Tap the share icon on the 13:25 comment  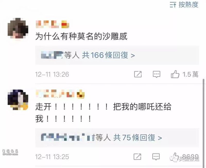(x=137, y=157)
